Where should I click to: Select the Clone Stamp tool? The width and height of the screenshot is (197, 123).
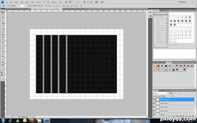click(x=3, y=34)
